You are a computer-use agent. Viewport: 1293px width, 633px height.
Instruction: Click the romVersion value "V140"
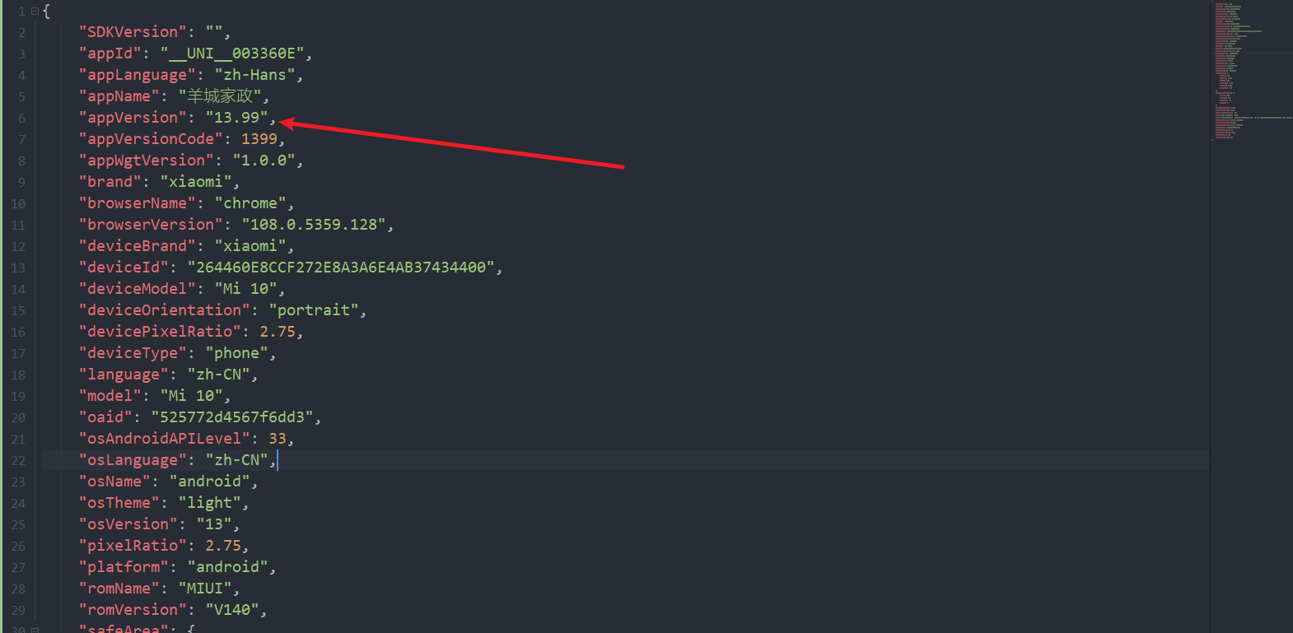(232, 610)
